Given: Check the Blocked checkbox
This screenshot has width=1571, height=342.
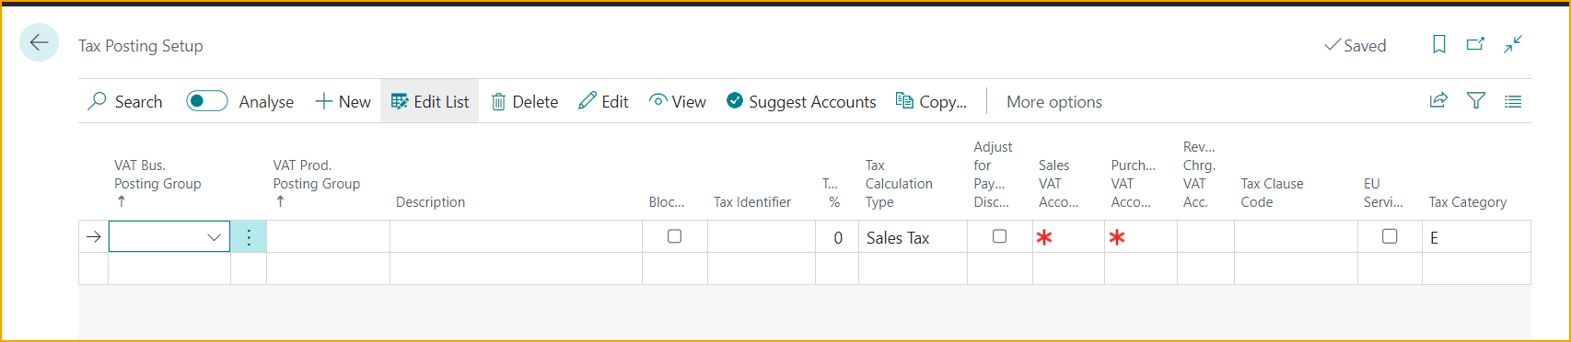Looking at the screenshot, I should 674,236.
